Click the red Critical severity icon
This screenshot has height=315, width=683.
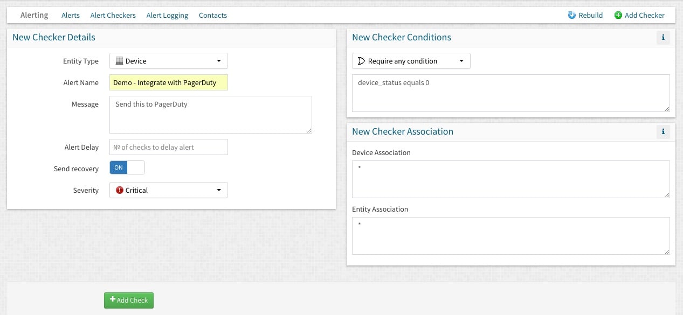pyautogui.click(x=120, y=190)
